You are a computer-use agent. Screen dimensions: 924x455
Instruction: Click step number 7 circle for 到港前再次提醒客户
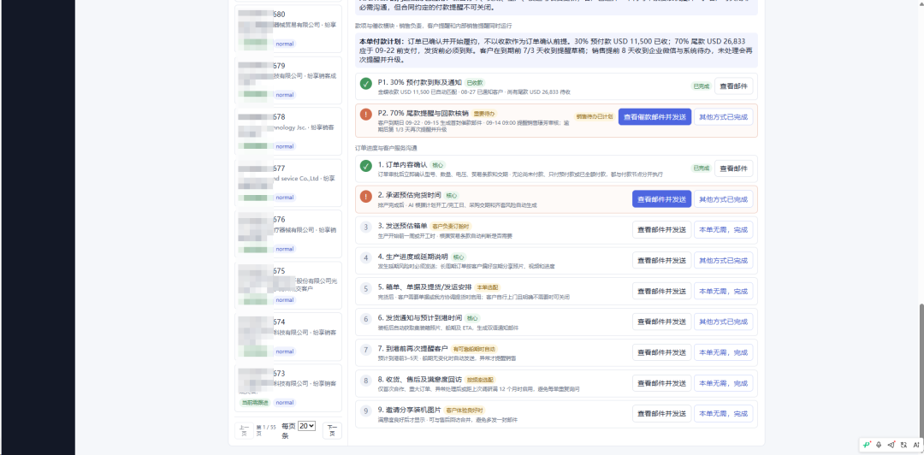pyautogui.click(x=366, y=350)
